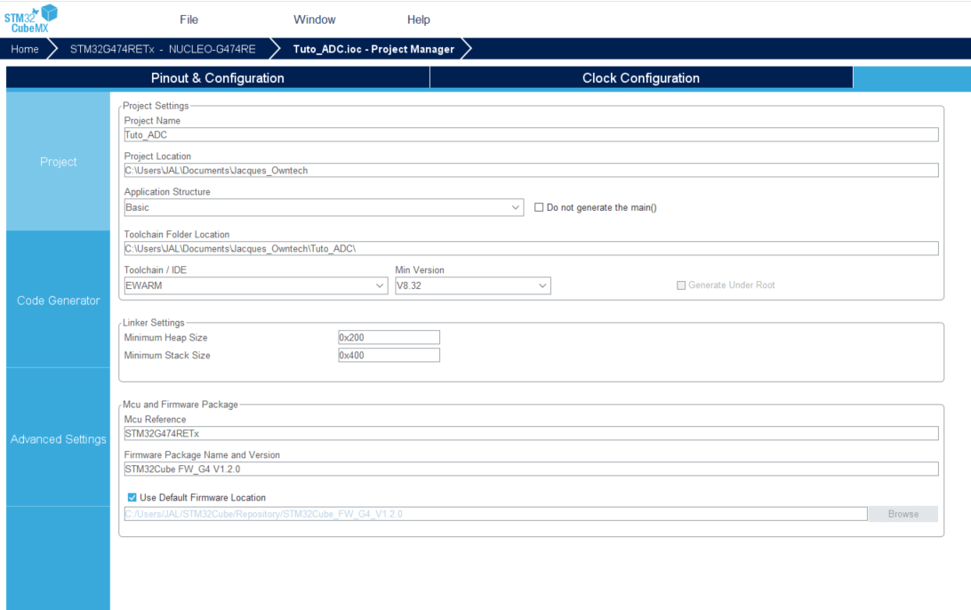This screenshot has height=610, width=971.
Task: Click the Project Location field
Action: 531,171
